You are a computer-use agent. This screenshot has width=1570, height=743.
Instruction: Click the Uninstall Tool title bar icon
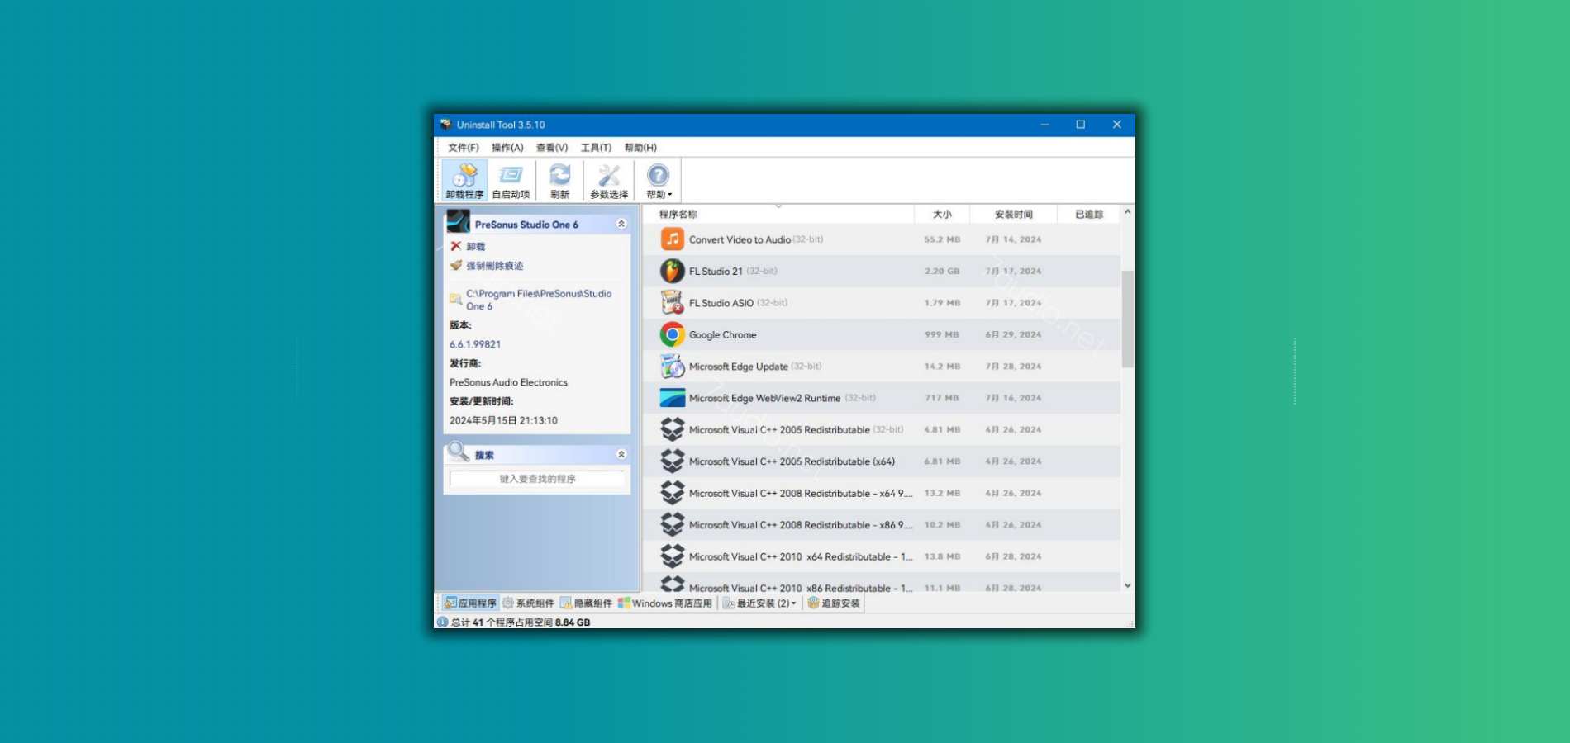coord(445,125)
